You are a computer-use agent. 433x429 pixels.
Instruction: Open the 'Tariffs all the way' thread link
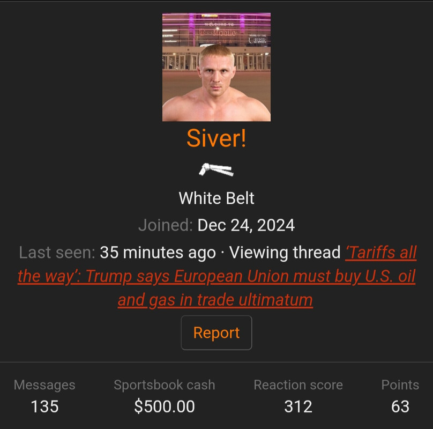pos(216,276)
